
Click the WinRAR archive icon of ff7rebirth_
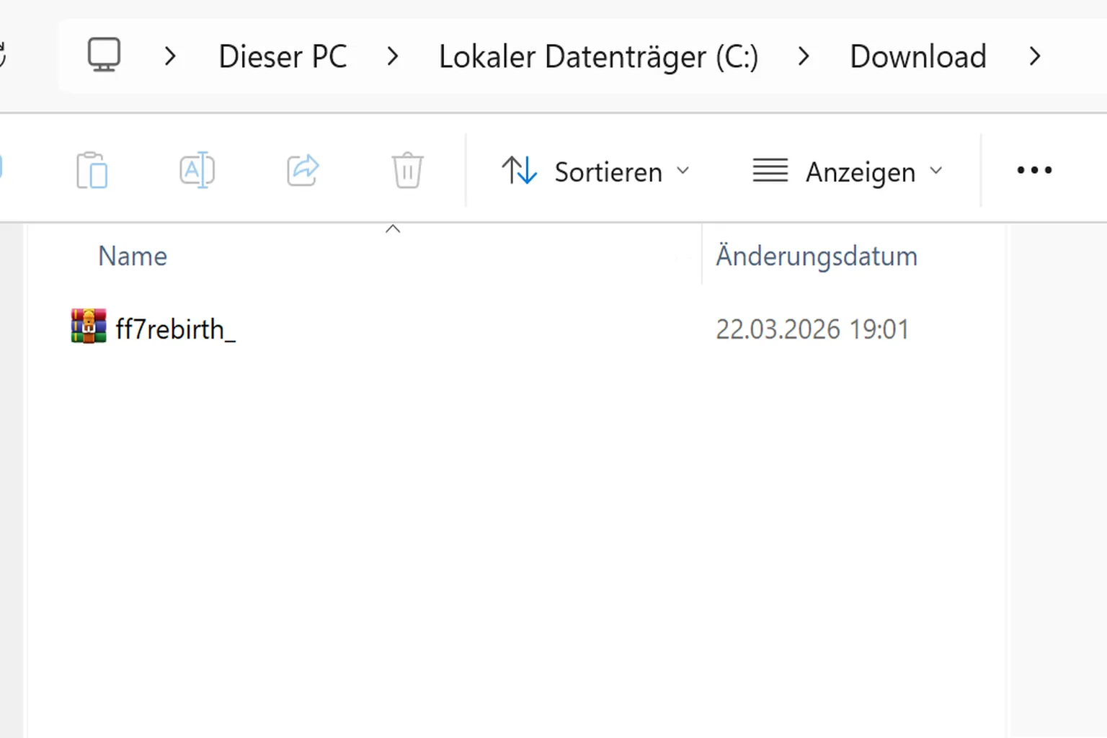coord(89,326)
